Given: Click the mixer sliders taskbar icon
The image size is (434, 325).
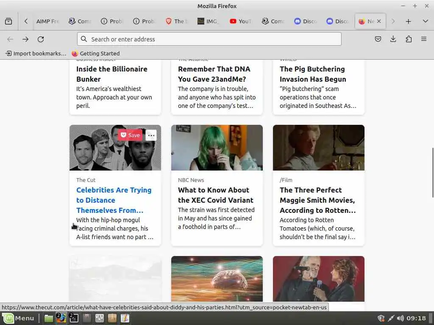Looking at the screenshot, I should tap(99, 318).
